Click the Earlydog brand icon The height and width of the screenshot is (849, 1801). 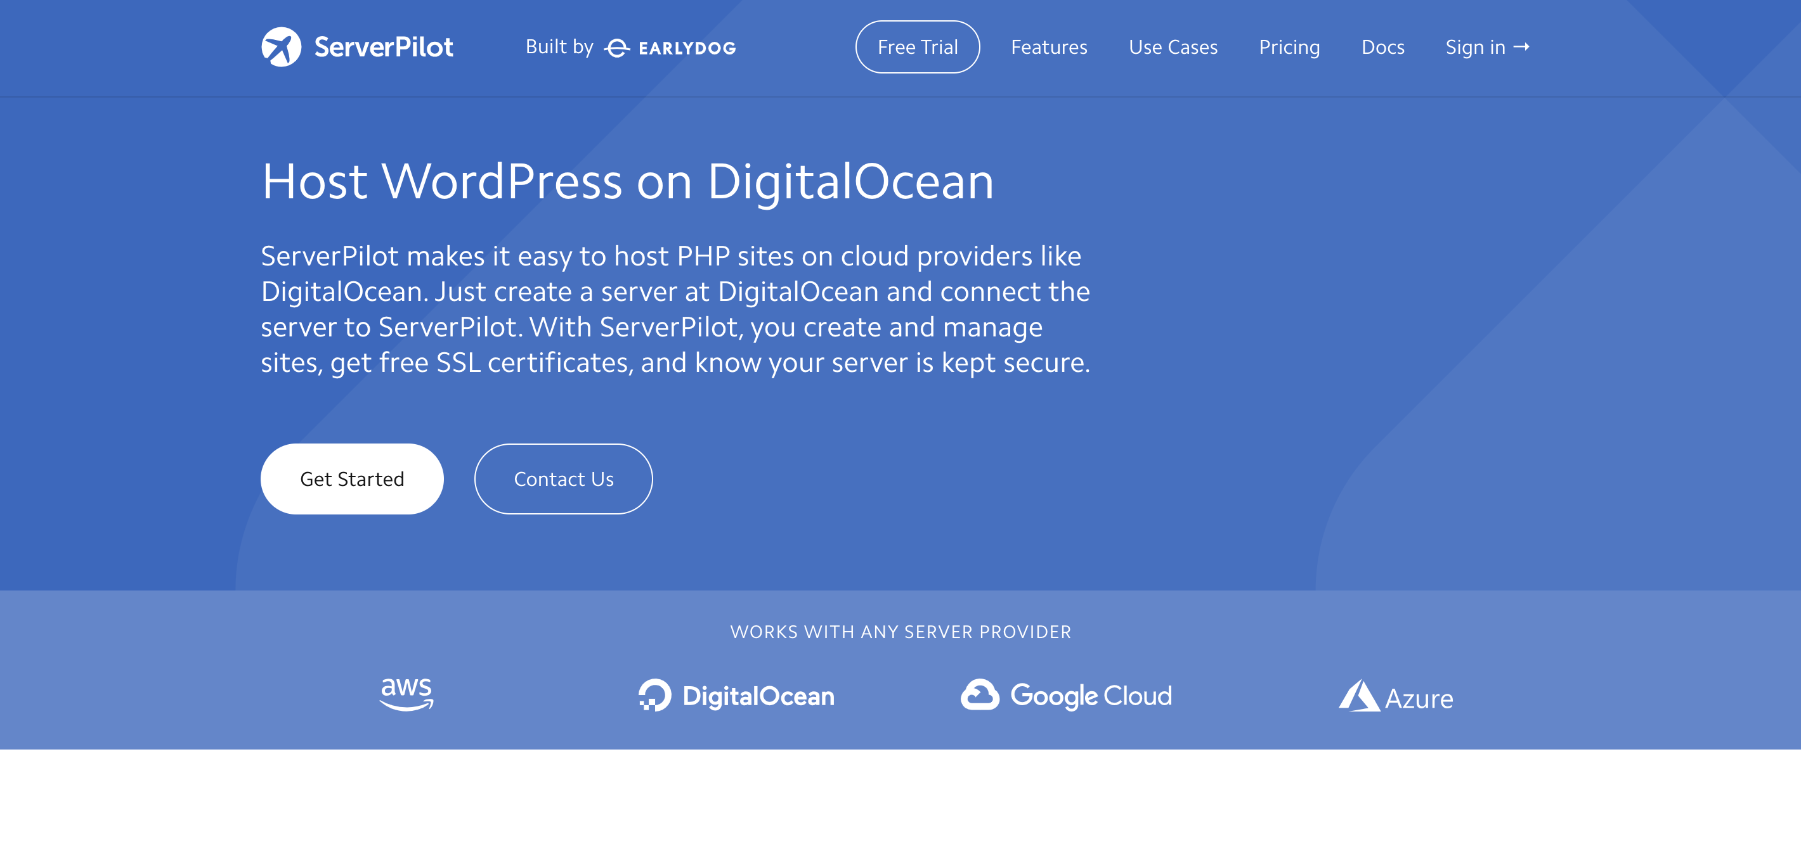[x=617, y=48]
